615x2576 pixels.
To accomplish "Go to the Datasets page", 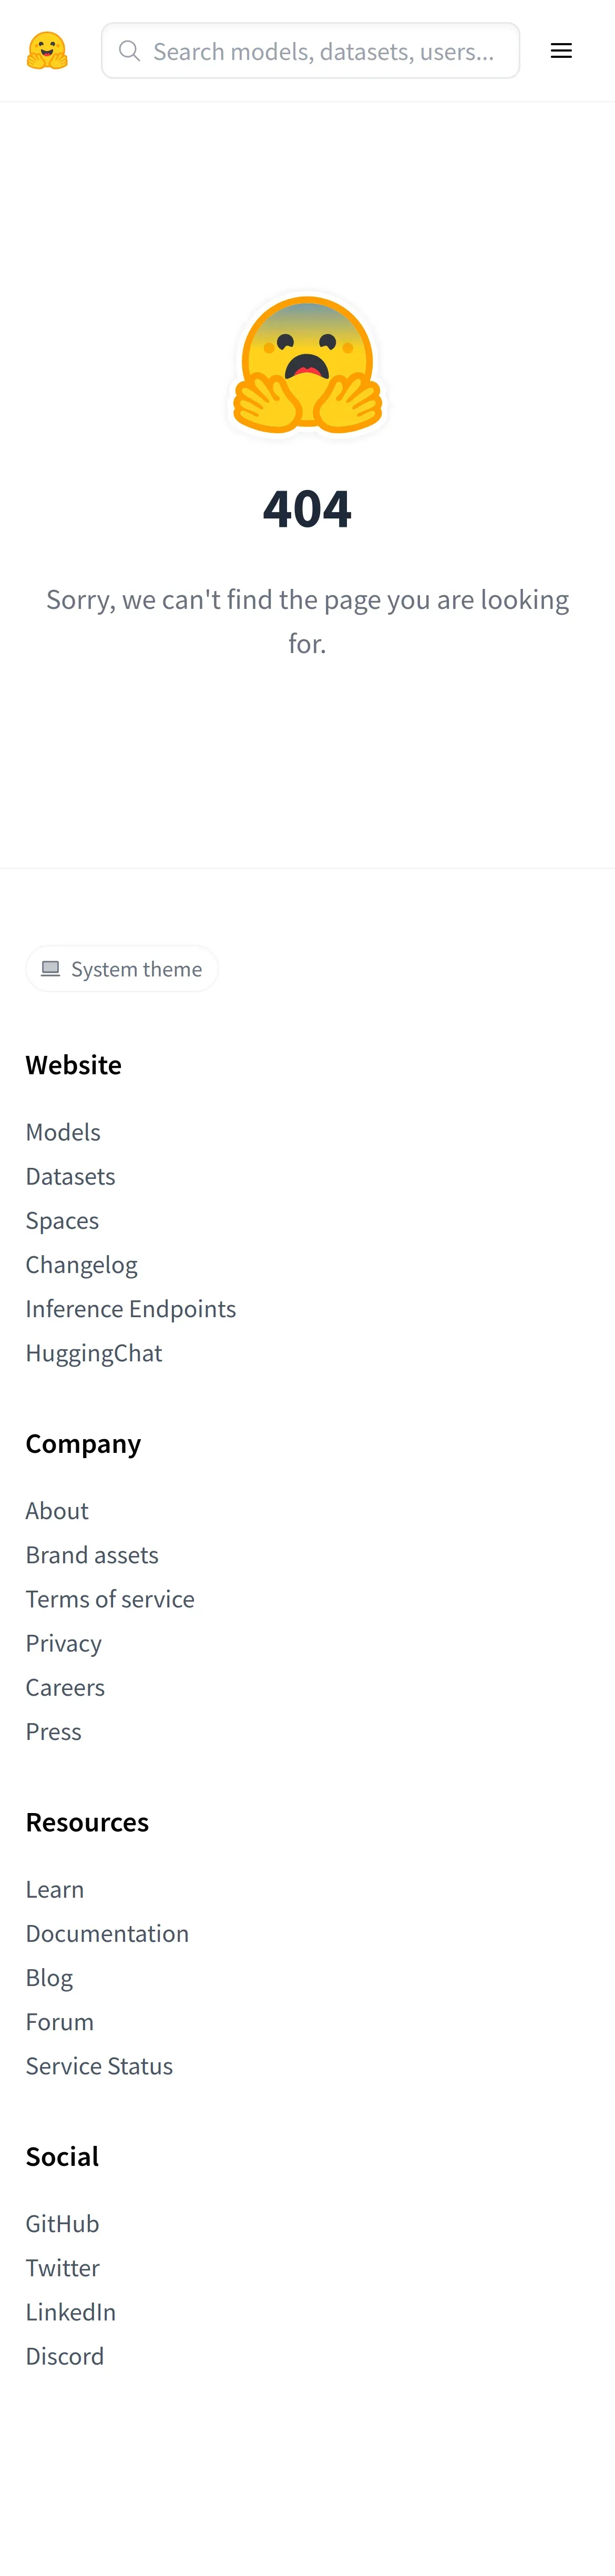I will click(70, 1175).
